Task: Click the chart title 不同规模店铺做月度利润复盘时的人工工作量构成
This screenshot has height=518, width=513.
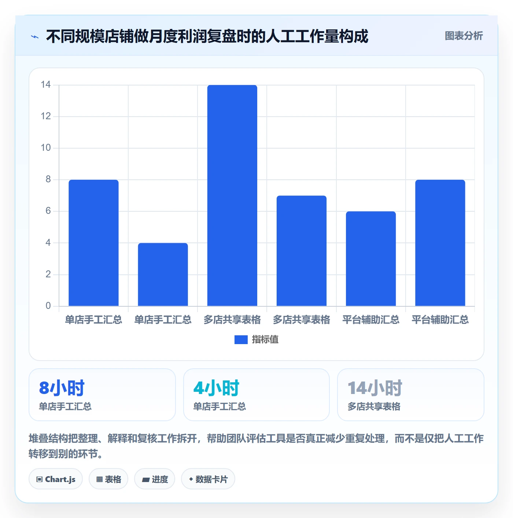Action: pos(207,36)
